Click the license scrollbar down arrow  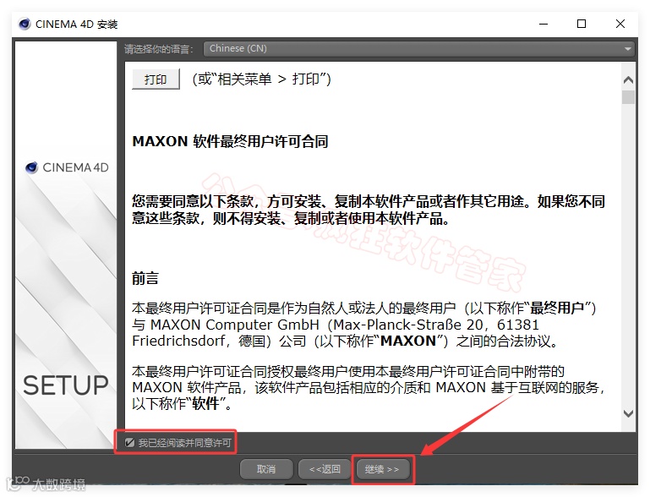[628, 413]
